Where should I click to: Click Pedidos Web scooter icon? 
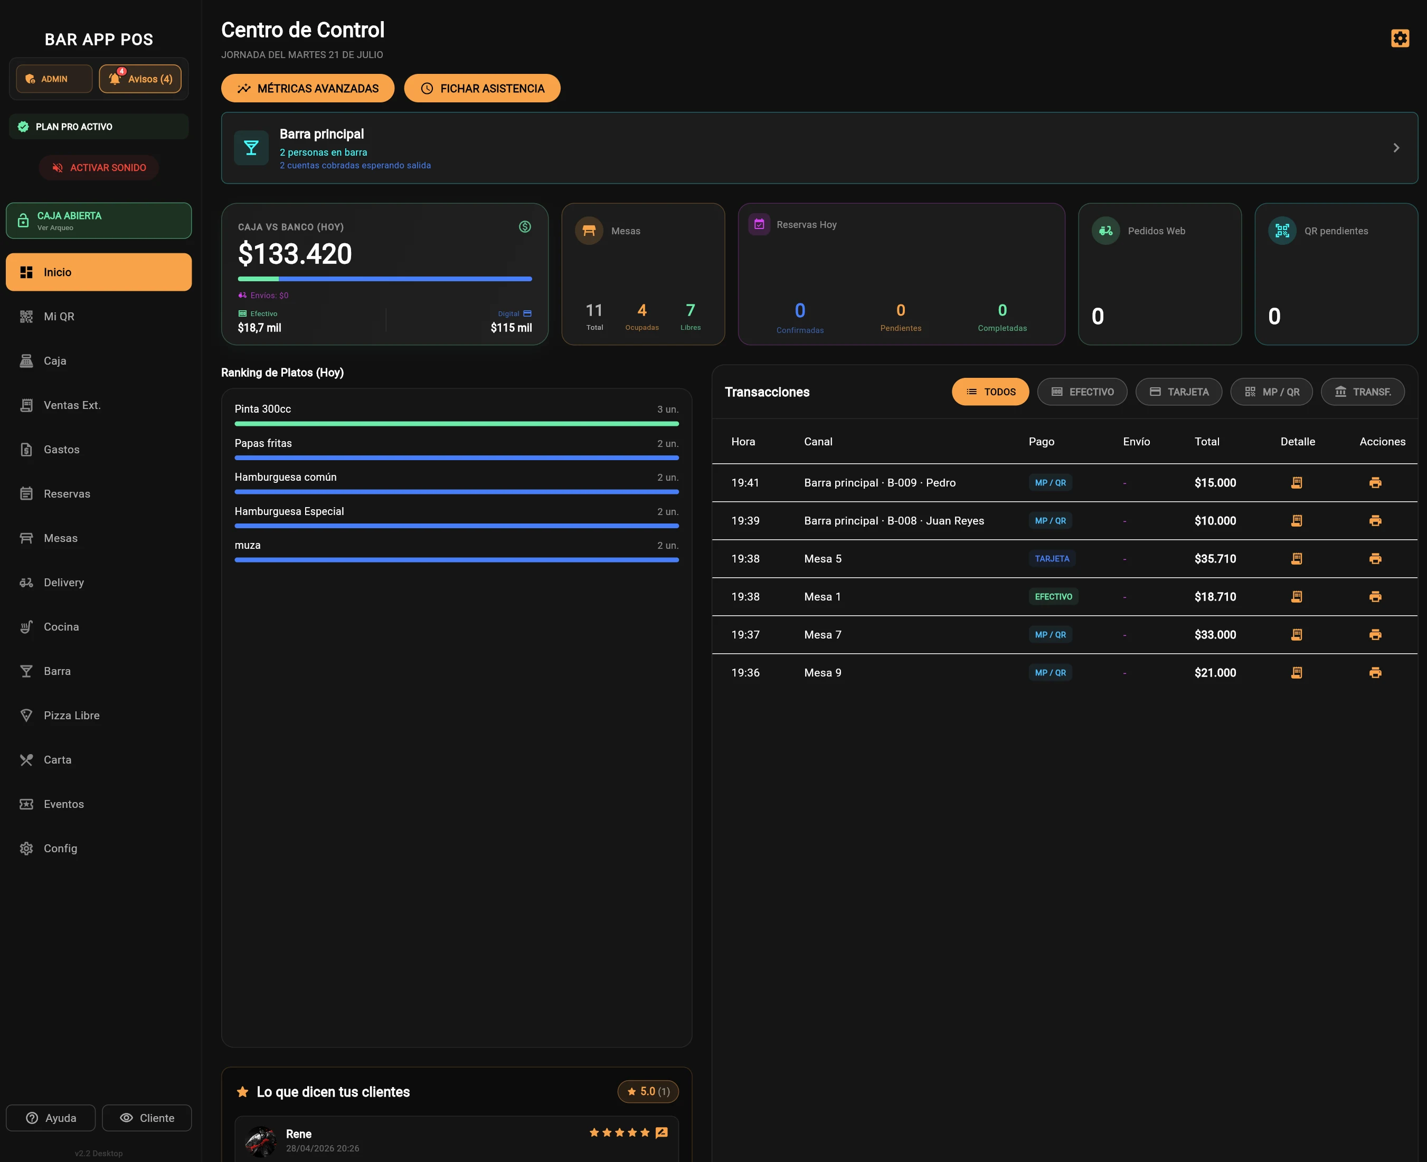pos(1105,231)
